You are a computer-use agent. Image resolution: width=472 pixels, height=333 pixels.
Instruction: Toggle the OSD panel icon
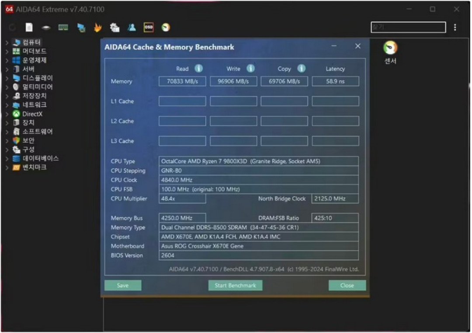point(149,27)
